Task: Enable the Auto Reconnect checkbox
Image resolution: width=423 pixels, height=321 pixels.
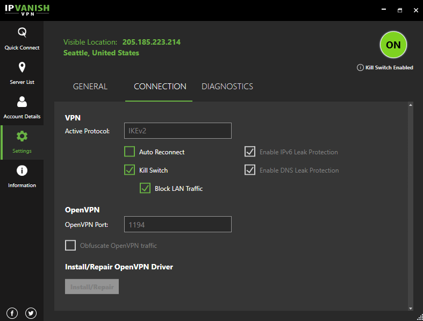Action: 130,152
